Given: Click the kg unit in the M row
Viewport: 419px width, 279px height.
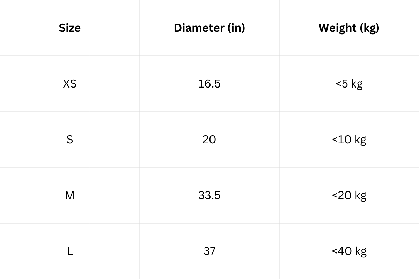Looking at the screenshot, I should click(360, 196).
